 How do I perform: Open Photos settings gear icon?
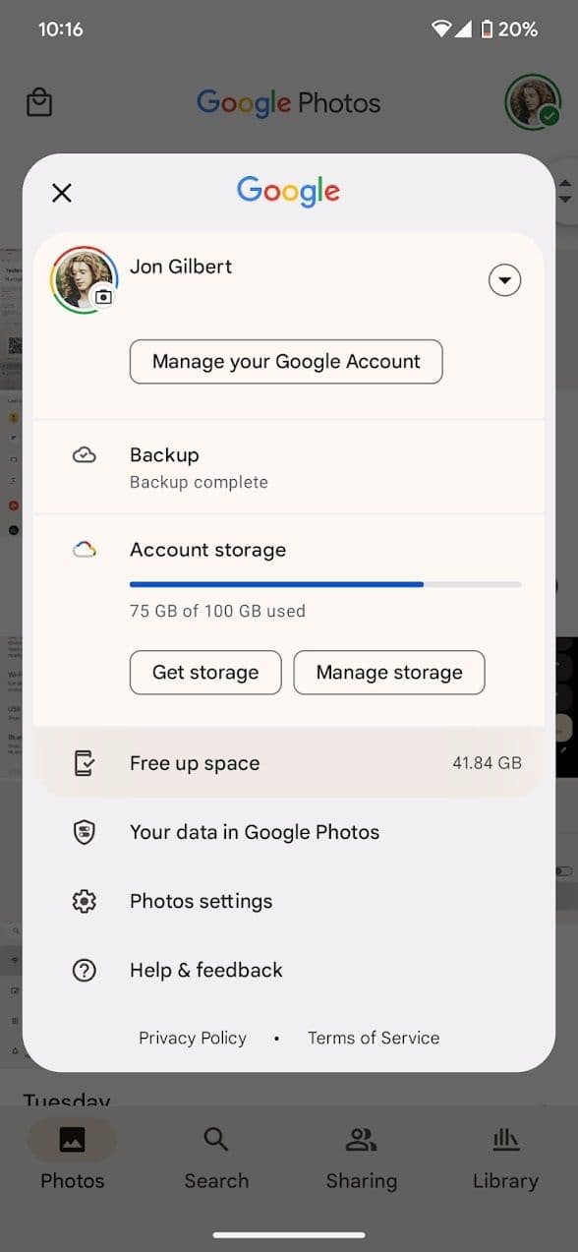point(85,900)
